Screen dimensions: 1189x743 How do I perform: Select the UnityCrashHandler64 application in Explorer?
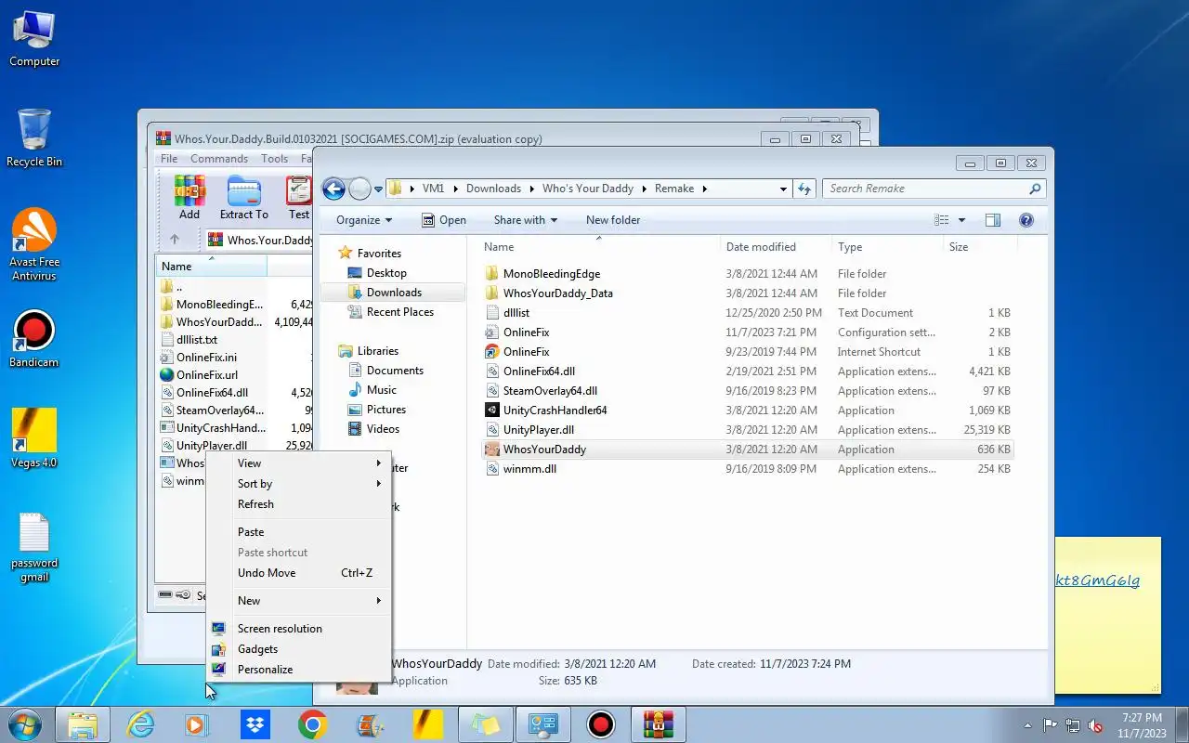click(555, 411)
